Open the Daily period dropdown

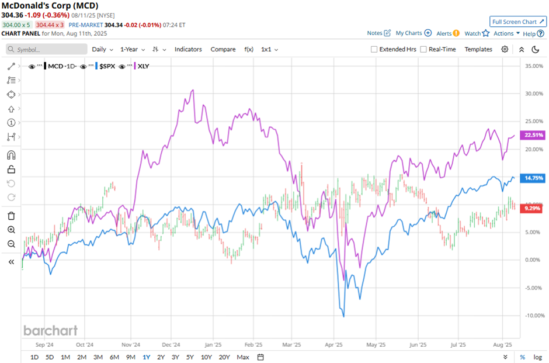(102, 50)
